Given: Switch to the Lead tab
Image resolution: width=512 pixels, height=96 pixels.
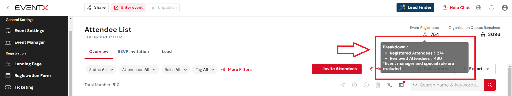Looking at the screenshot, I should tap(167, 52).
